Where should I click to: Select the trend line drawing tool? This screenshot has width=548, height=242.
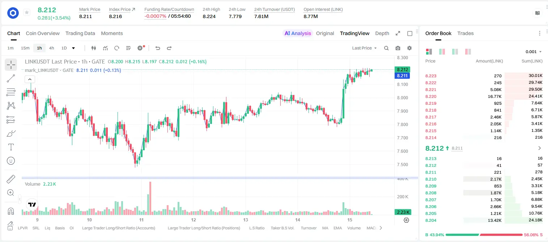[x=11, y=78]
